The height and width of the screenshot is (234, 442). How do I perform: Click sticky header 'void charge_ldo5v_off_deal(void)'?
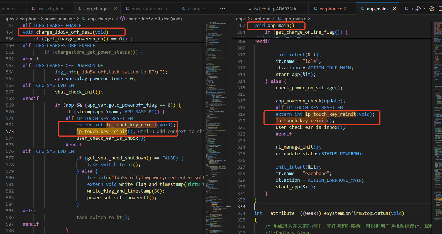(x=65, y=32)
